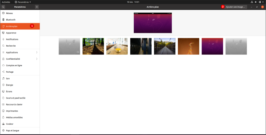Screen dimensions: 266x135
Task: Select the Pays et langue label
Action: (13, 130)
